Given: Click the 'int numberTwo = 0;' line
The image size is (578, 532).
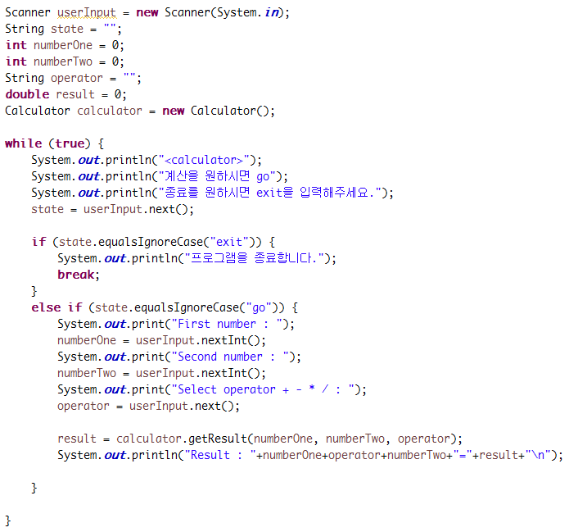Looking at the screenshot, I should (x=65, y=61).
